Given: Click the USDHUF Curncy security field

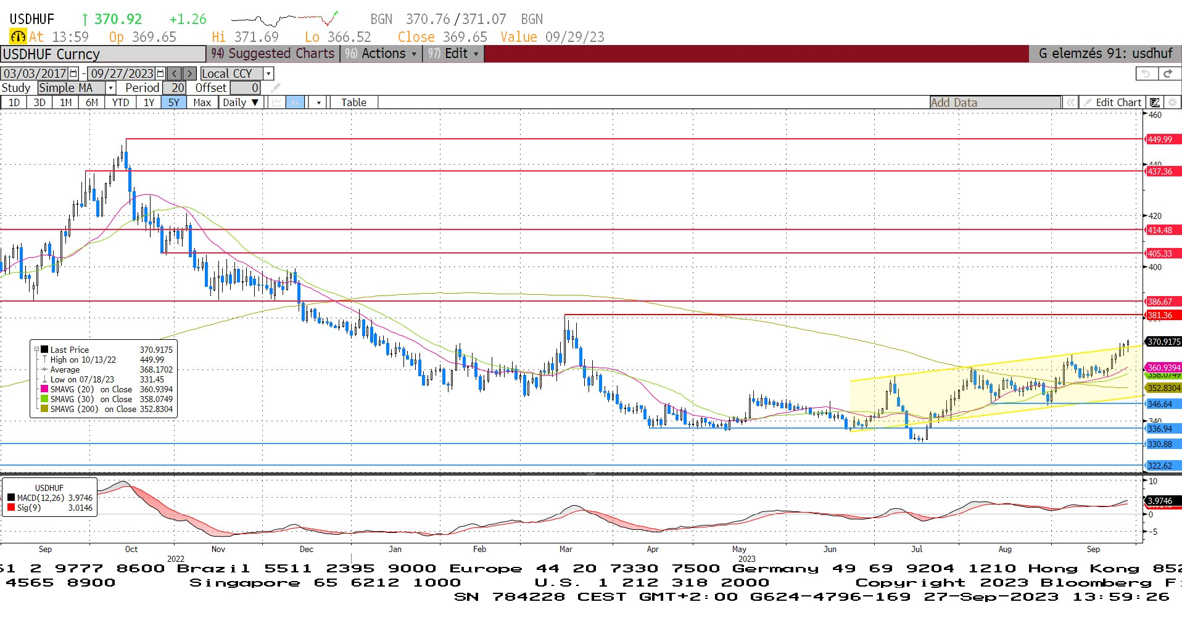Looking at the screenshot, I should [103, 54].
